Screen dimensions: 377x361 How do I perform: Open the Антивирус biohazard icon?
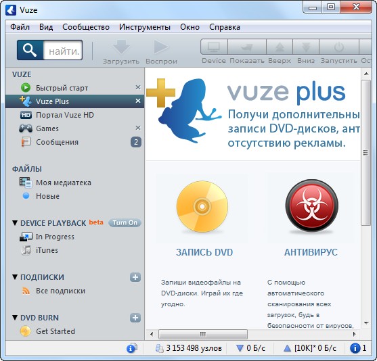(311, 206)
